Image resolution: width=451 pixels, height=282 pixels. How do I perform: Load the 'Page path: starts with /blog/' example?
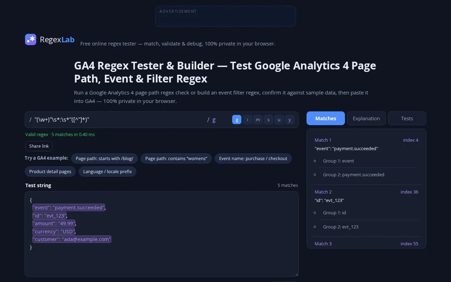(x=104, y=159)
